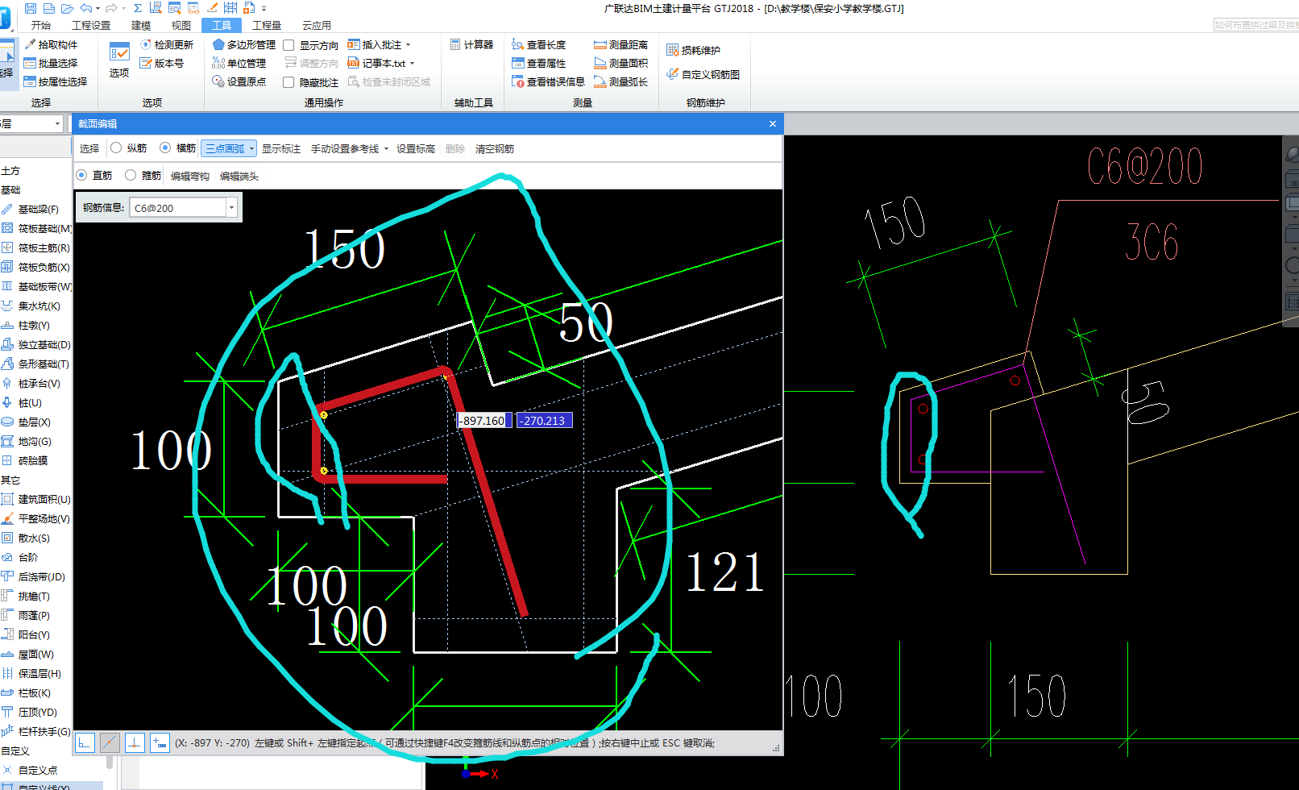Screen dimensions: 1299x790
Task: Switch to the 视图 ribbon tab
Action: pos(181,25)
